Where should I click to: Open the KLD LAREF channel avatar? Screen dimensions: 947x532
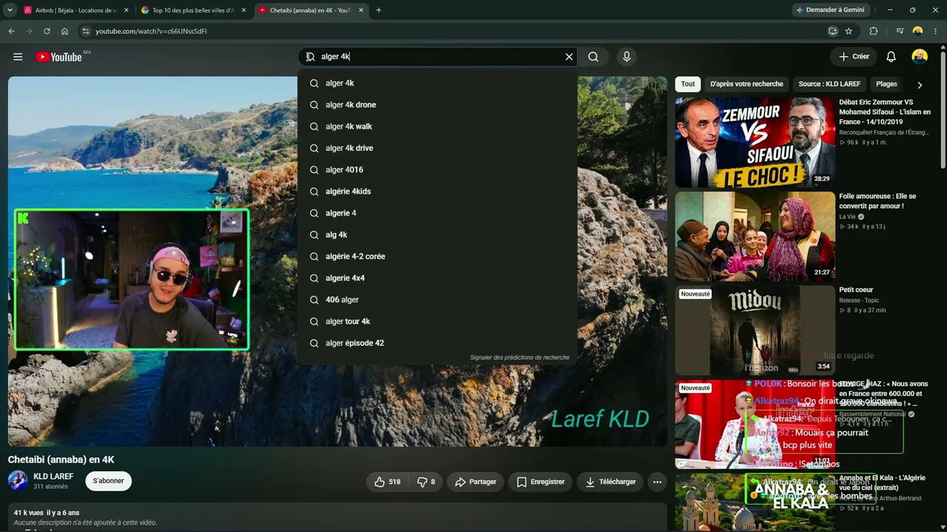(18, 481)
